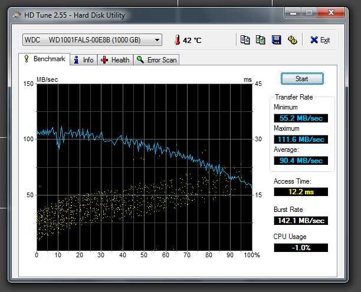This screenshot has width=361, height=292.
Task: Open the WDC drive selection dropdown
Action: tap(91, 40)
